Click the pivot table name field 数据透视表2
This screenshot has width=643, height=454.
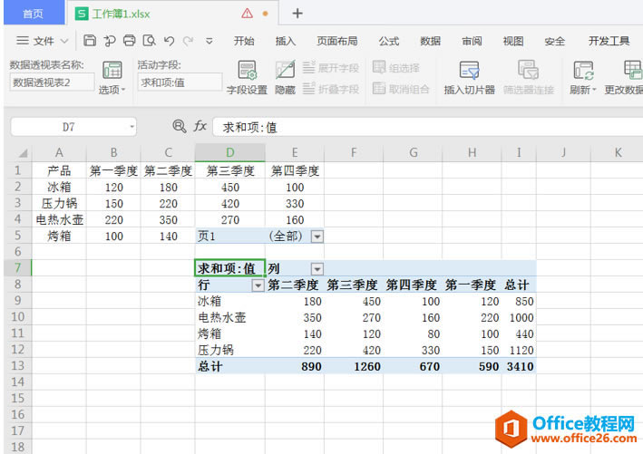coord(52,82)
